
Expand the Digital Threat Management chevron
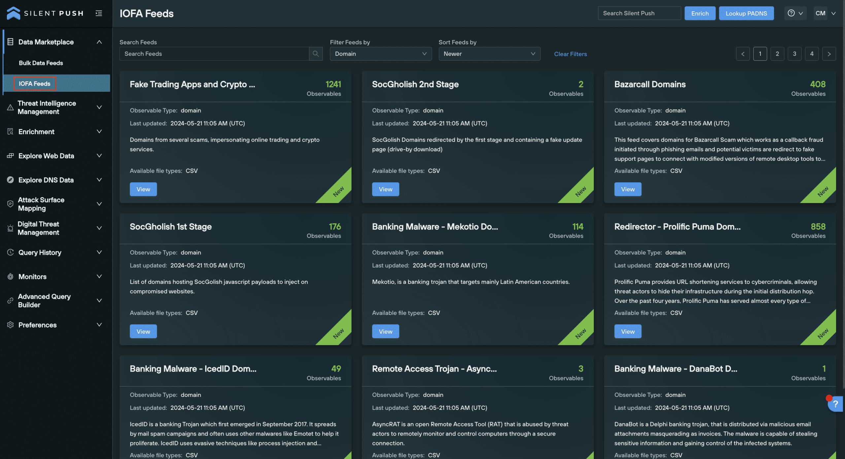[x=99, y=228]
